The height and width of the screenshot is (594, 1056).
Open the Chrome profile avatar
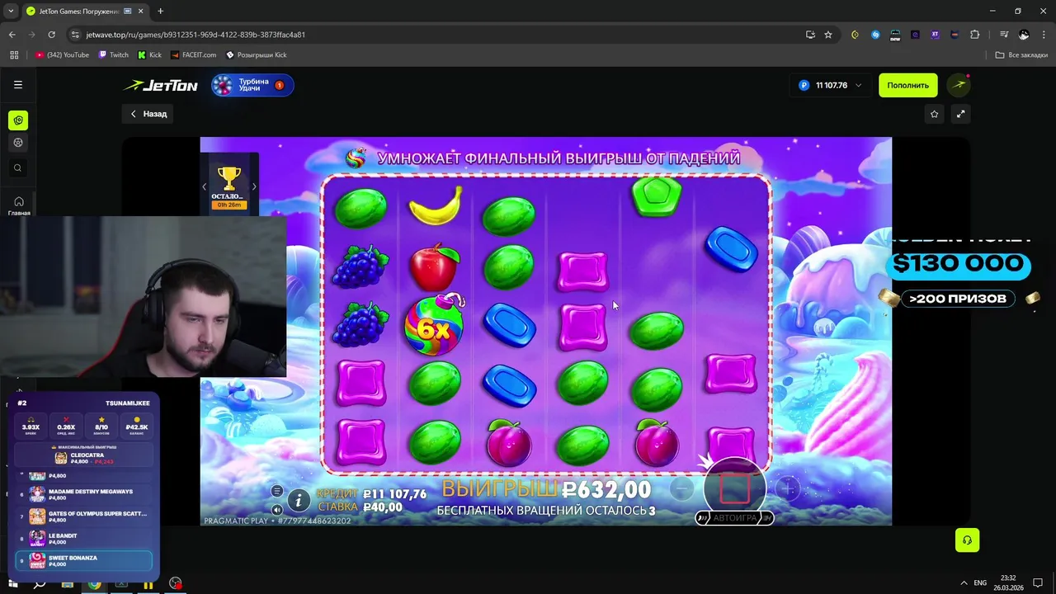tap(1024, 35)
